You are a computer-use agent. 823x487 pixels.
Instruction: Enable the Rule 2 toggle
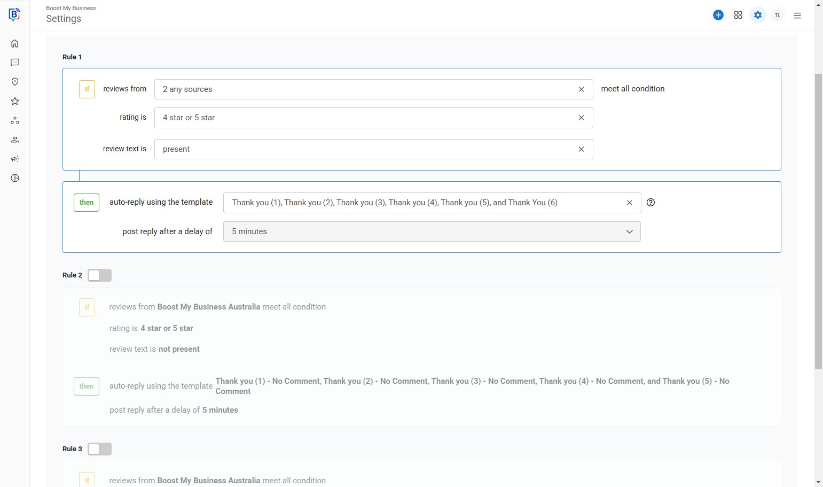coord(99,275)
